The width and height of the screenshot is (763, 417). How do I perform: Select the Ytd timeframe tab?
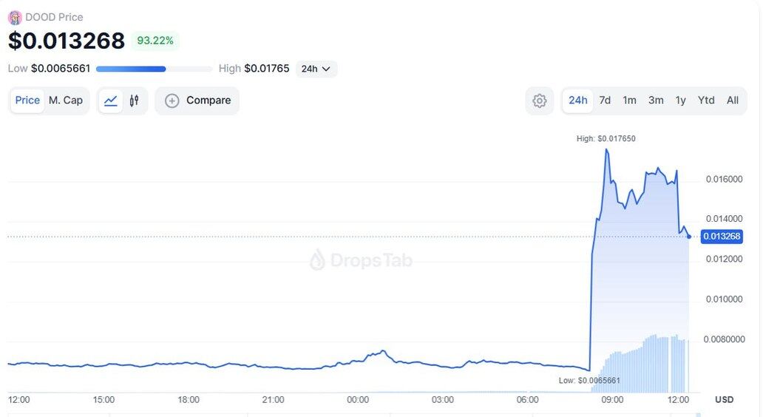(x=706, y=101)
